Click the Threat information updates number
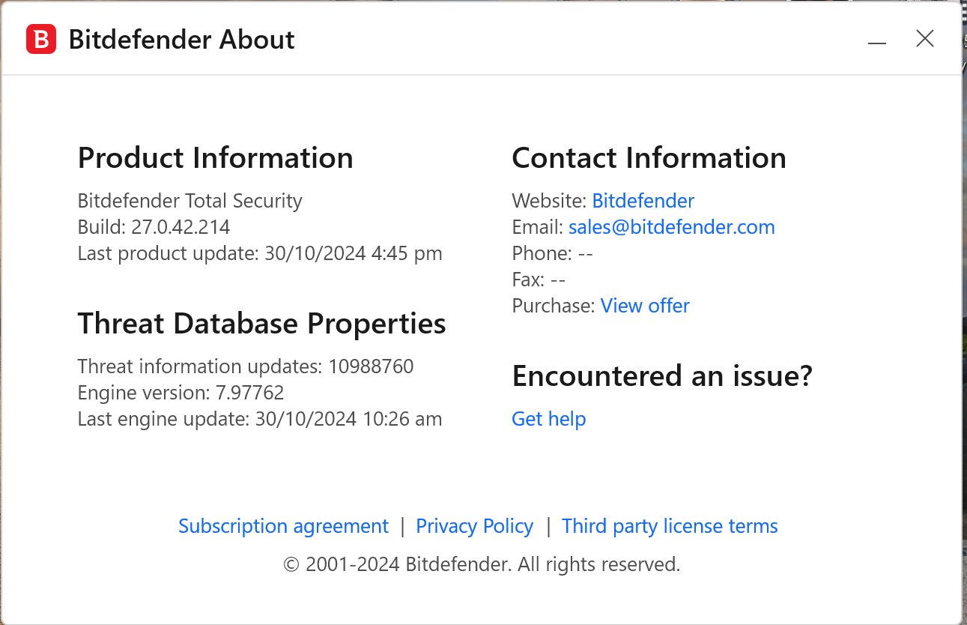This screenshot has height=625, width=967. point(371,366)
